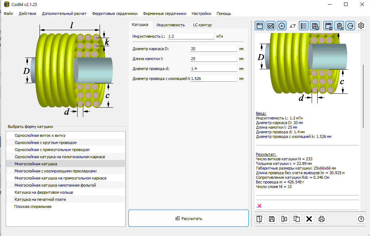
Task: Click the text Сопротивление катушки Rdc = 0.346 Ом
Action: click(292, 177)
